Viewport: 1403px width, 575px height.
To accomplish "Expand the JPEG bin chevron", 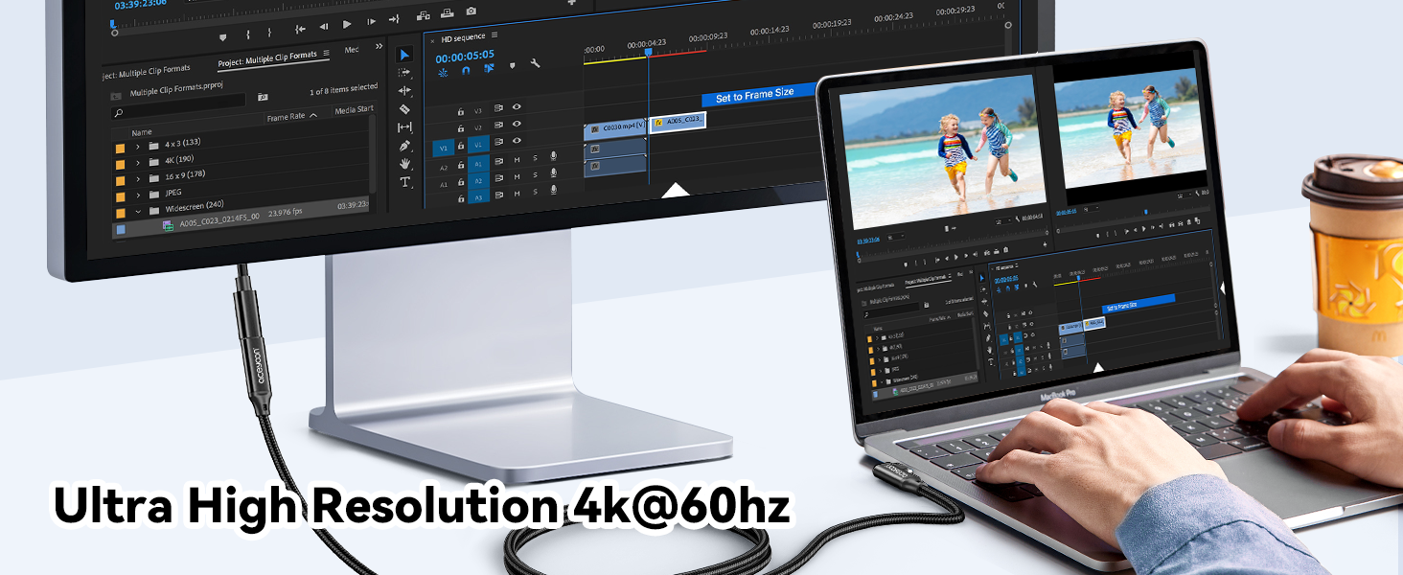I will point(138,195).
